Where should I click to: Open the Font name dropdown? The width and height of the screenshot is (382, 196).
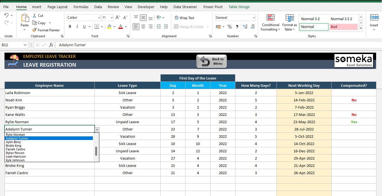[x=100, y=17]
